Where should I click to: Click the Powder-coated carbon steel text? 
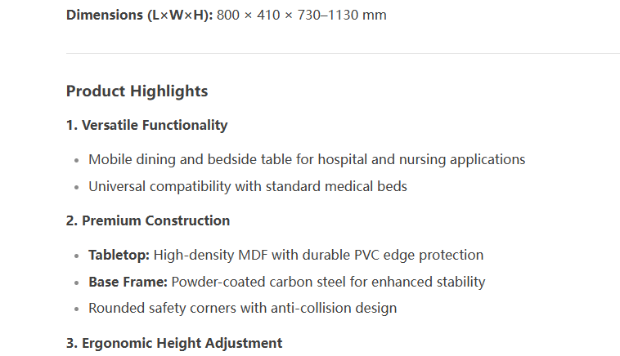click(x=328, y=283)
